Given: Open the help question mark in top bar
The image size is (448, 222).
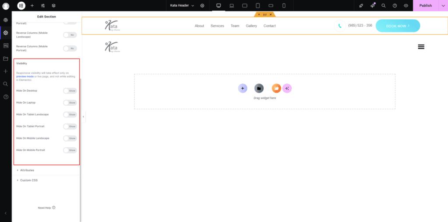Looking at the screenshot, I should (395, 5).
